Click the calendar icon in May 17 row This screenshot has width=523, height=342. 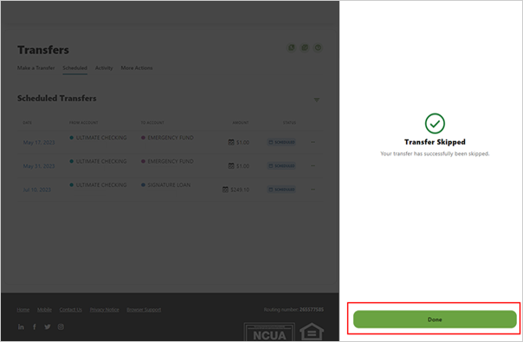[231, 142]
